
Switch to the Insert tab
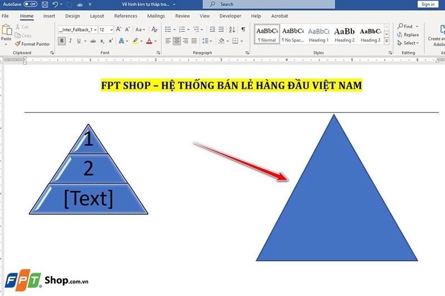(49, 16)
